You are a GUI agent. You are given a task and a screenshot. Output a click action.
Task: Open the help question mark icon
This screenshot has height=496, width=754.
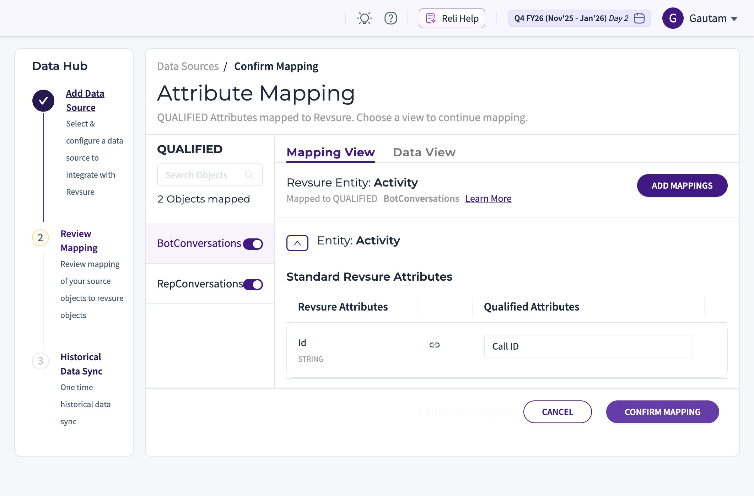click(x=391, y=18)
